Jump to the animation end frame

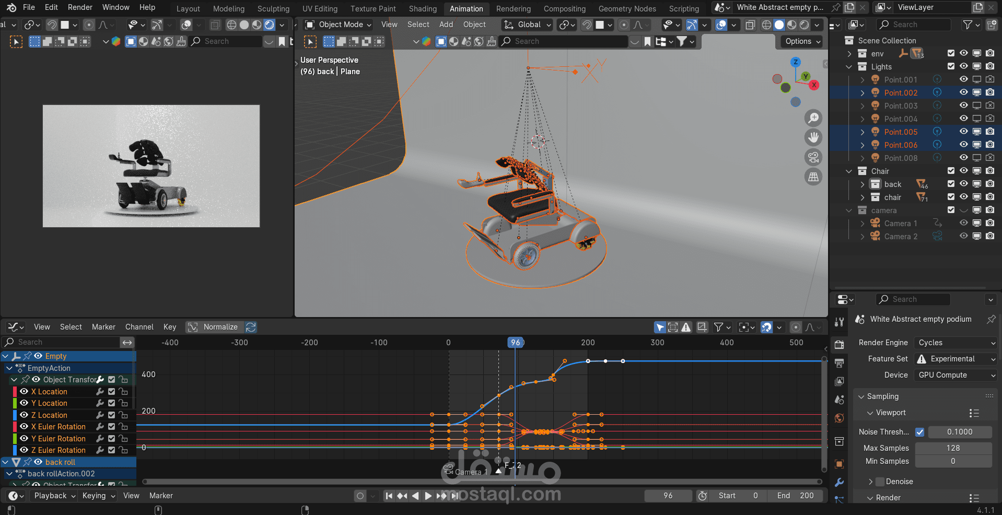point(455,496)
